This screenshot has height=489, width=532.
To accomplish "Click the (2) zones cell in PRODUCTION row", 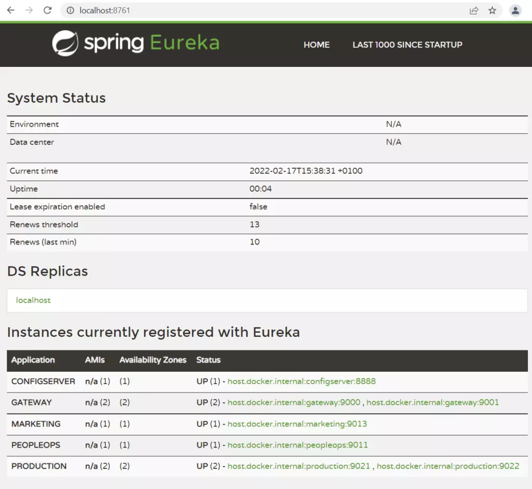I will (125, 466).
